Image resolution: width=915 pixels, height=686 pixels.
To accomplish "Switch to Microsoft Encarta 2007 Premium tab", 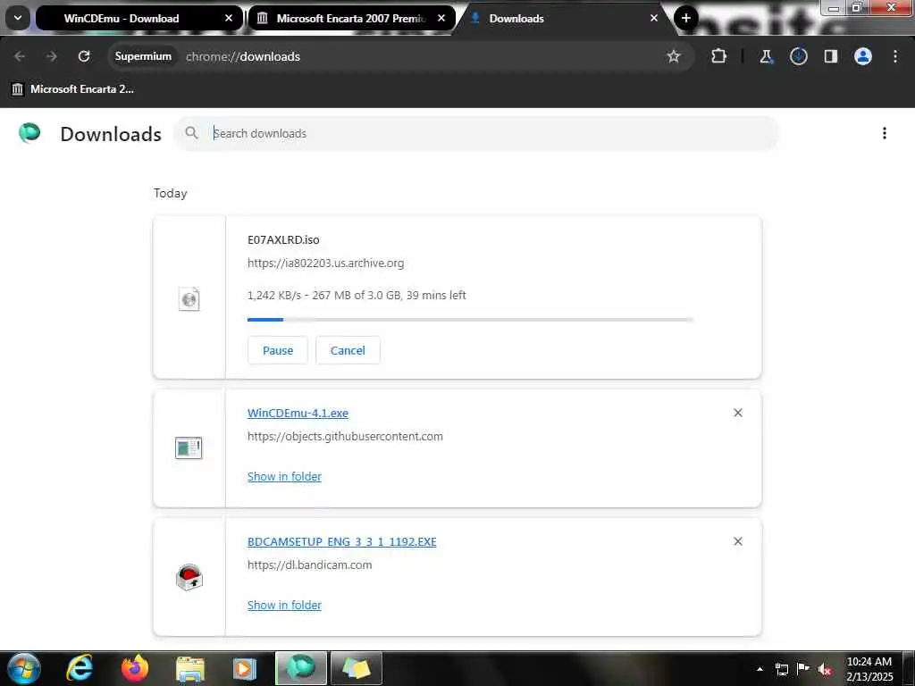I will tap(351, 18).
